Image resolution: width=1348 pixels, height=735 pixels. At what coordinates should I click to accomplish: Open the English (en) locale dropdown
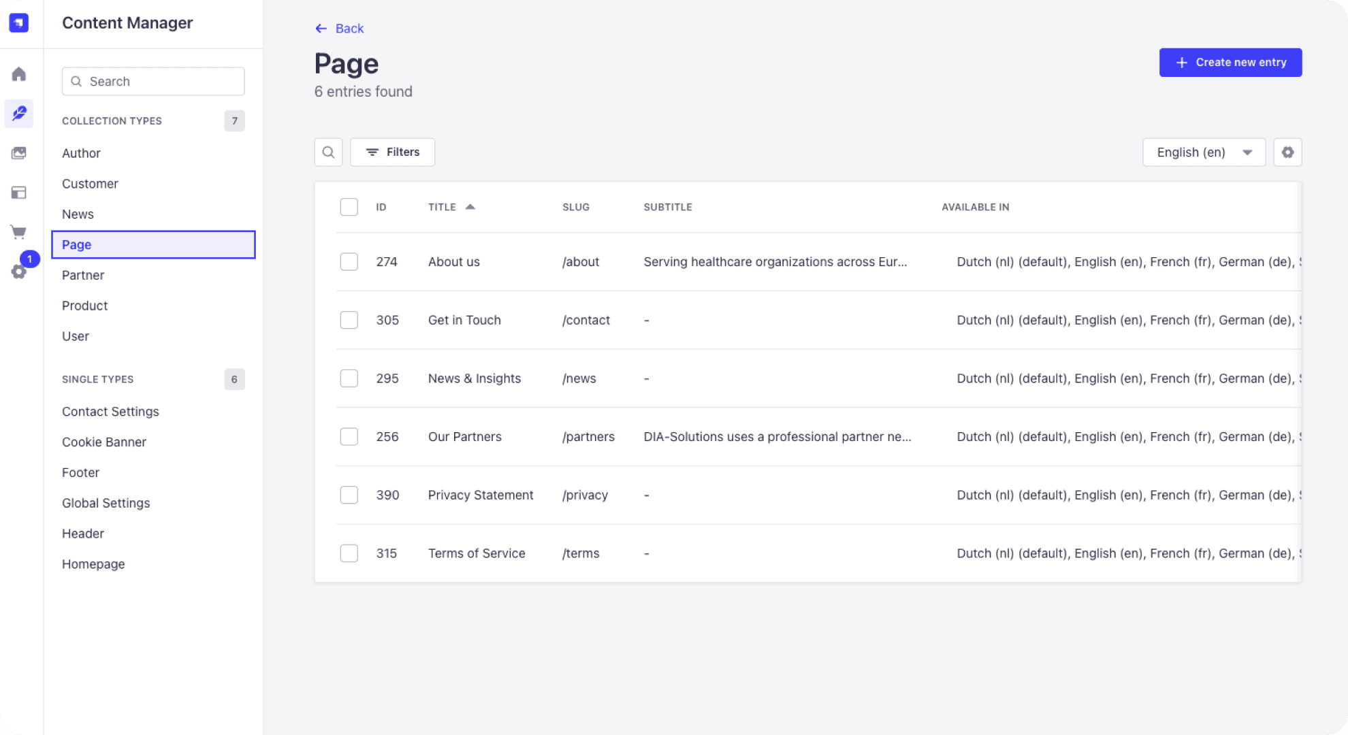pos(1204,152)
